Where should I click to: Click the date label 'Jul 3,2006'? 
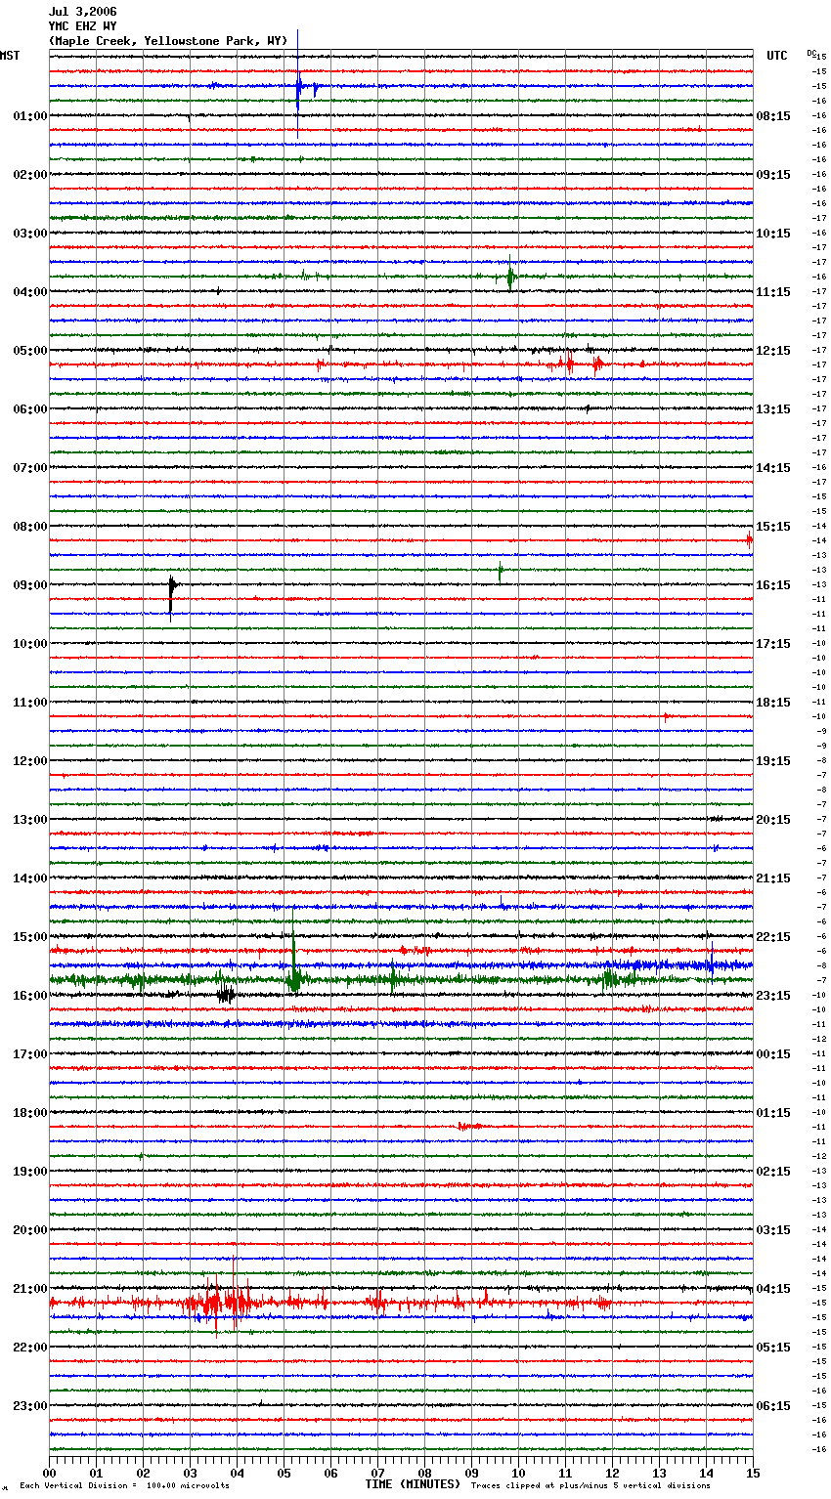[82, 12]
